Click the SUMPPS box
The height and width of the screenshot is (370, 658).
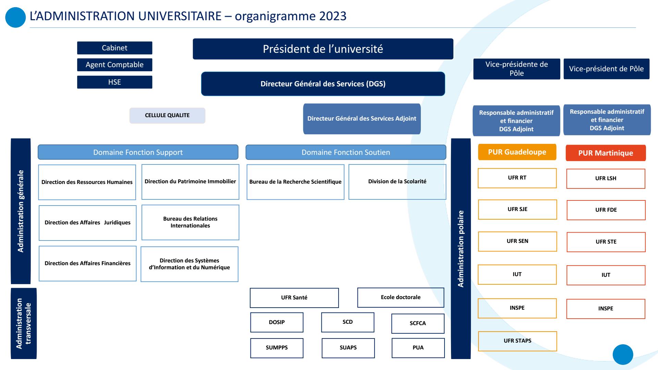(x=277, y=348)
